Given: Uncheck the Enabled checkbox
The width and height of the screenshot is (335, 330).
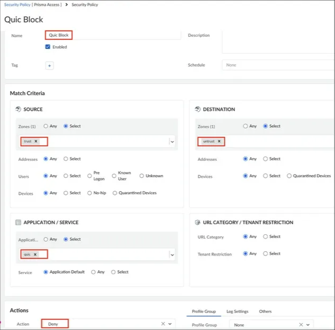Looking at the screenshot, I should [48, 47].
